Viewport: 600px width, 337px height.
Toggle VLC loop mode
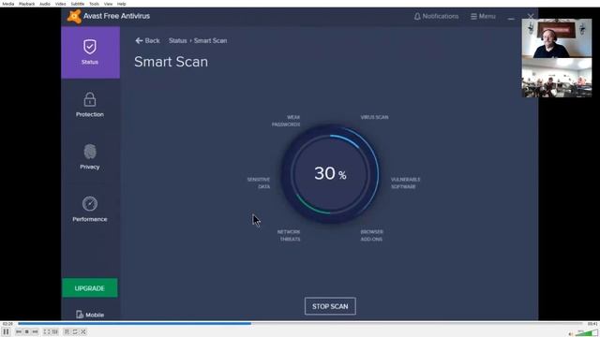tap(75, 331)
